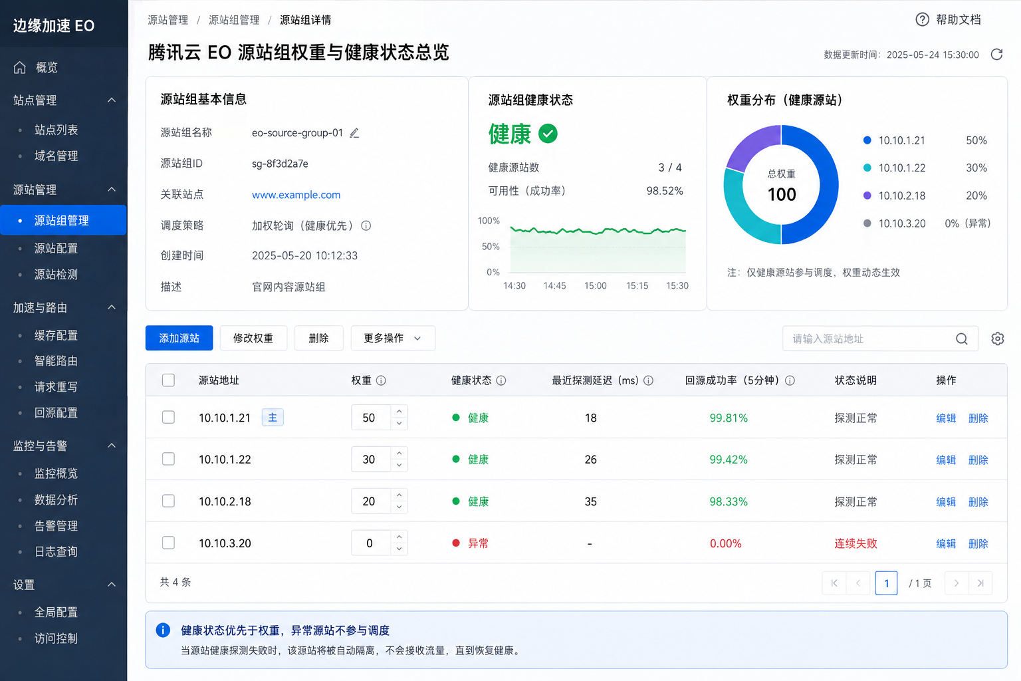1021x681 pixels.
Task: Click the weight input for 10.10.3.20
Action: click(370, 543)
